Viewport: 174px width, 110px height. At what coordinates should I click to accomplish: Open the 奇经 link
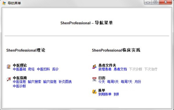[x=31, y=69]
